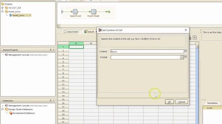Pin the Shared Projects panel
This screenshot has height=124, width=222.
pyautogui.click(x=51, y=50)
